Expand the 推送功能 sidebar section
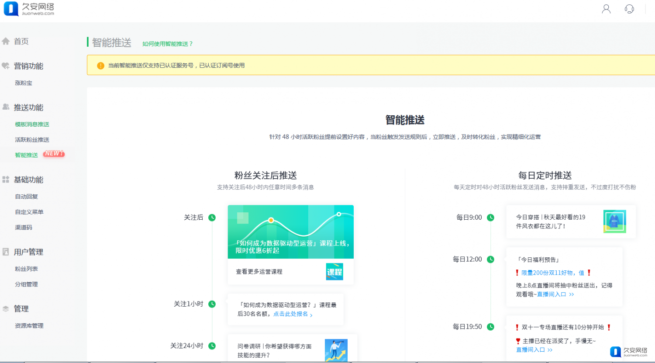Viewport: 655px width, 363px height. coord(28,107)
